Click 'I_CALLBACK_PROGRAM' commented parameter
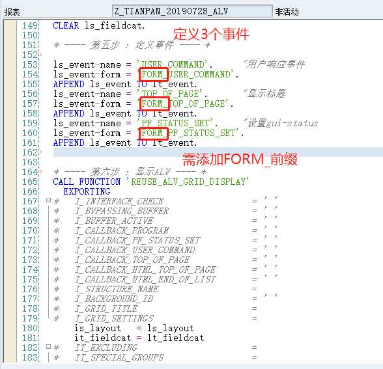Image resolution: width=383 pixels, height=369 pixels. pos(122,230)
